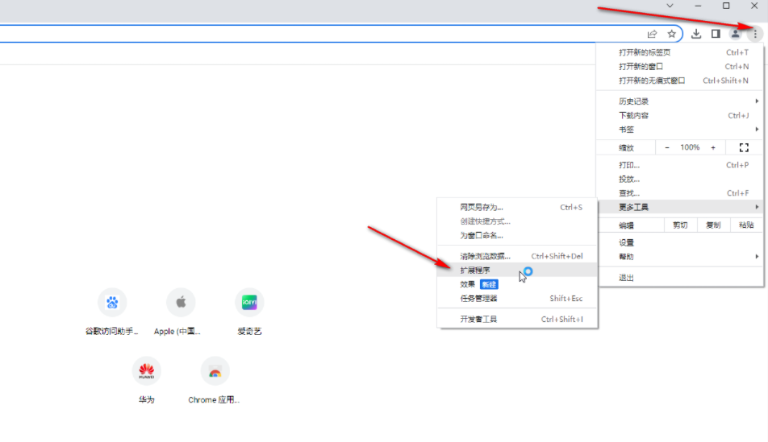Screen dimensions: 768x442
Task: Expand the 帮助 submenu
Action: coord(680,257)
